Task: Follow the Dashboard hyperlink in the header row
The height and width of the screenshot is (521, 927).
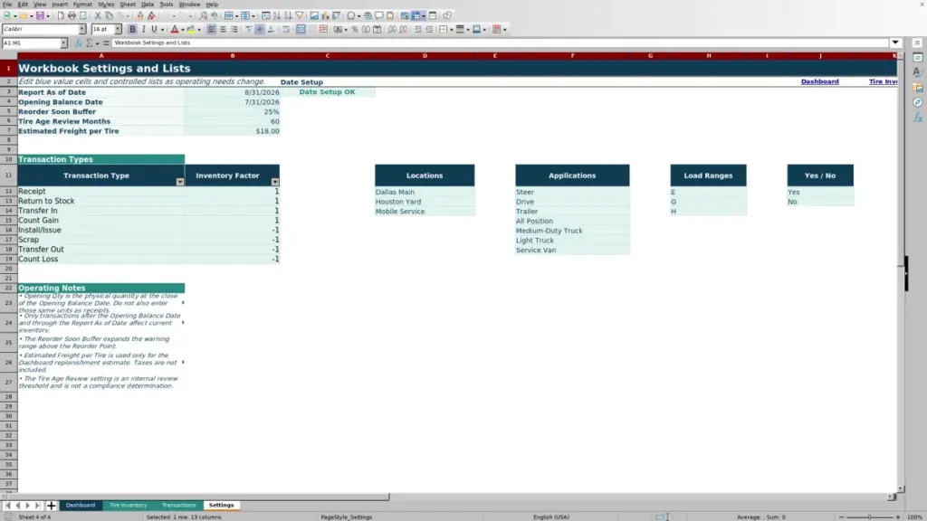Action: coord(819,81)
